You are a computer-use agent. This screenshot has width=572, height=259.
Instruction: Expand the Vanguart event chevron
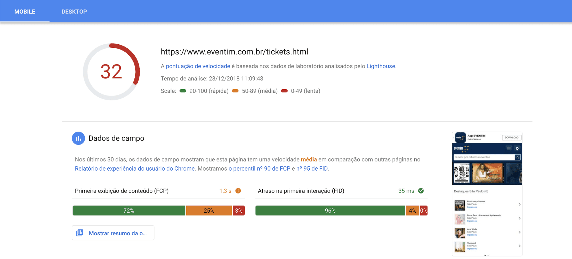pos(519,246)
